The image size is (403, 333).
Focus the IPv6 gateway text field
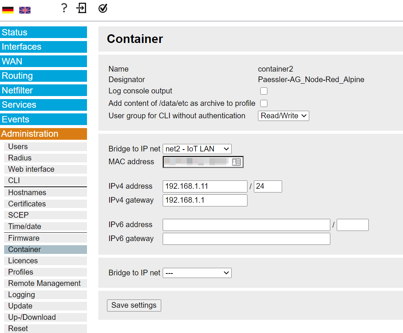246,239
